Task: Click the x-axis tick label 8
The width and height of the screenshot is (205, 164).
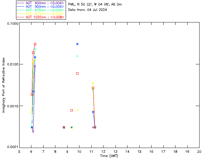Action: pyautogui.click(x=55, y=152)
